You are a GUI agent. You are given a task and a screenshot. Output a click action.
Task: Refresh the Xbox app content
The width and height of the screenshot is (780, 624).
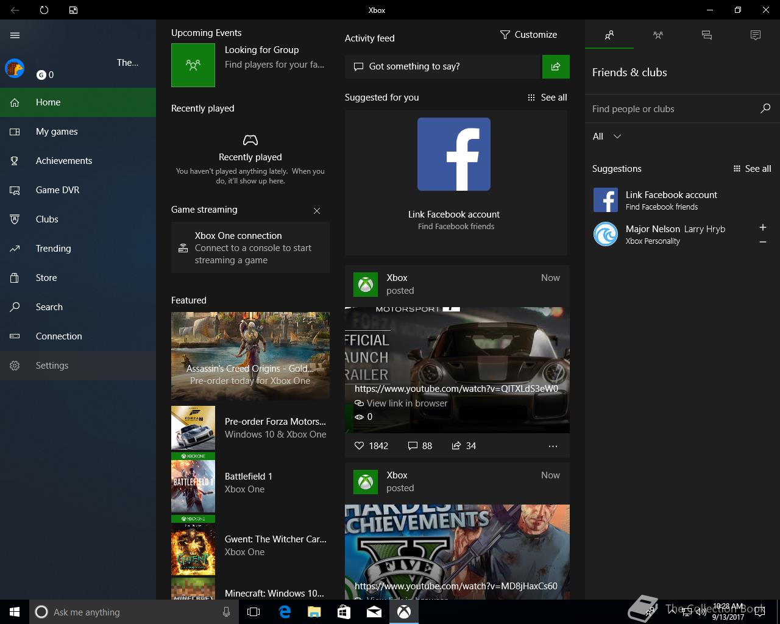44,10
